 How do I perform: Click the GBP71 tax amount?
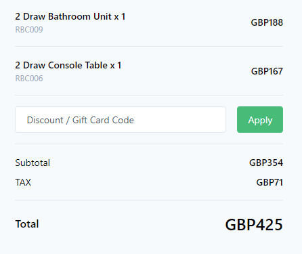pos(269,182)
